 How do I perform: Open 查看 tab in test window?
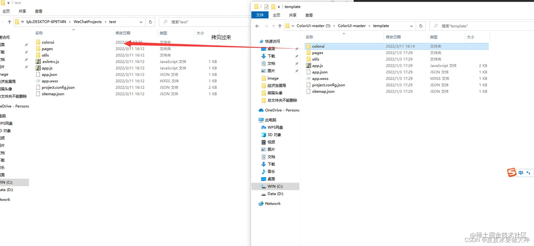pyautogui.click(x=39, y=11)
